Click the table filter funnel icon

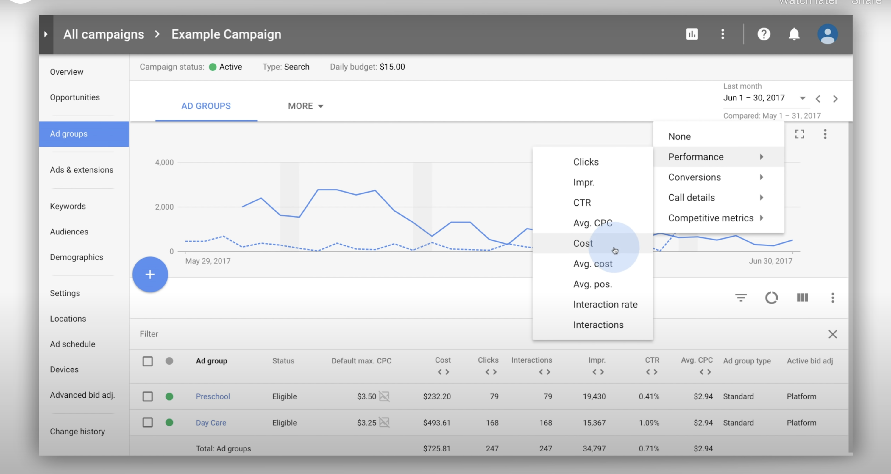(741, 297)
